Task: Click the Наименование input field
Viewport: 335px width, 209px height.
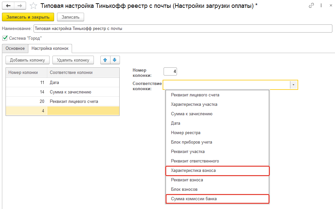Action: point(183,29)
